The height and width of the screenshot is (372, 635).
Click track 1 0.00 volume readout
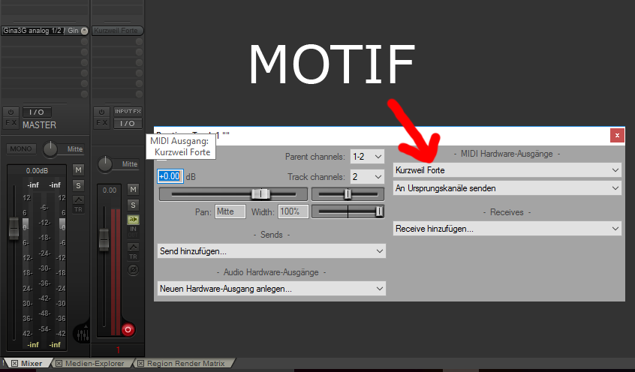coord(110,190)
